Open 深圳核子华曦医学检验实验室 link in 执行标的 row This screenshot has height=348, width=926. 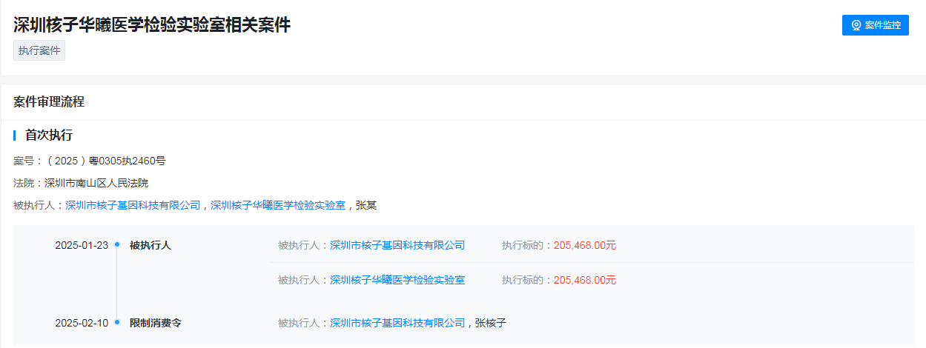click(397, 280)
